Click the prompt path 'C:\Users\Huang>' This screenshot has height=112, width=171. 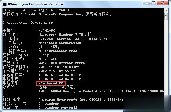tap(17, 23)
